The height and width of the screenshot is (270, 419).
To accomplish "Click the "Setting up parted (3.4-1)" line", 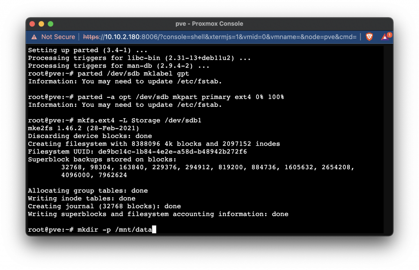I will click(88, 50).
